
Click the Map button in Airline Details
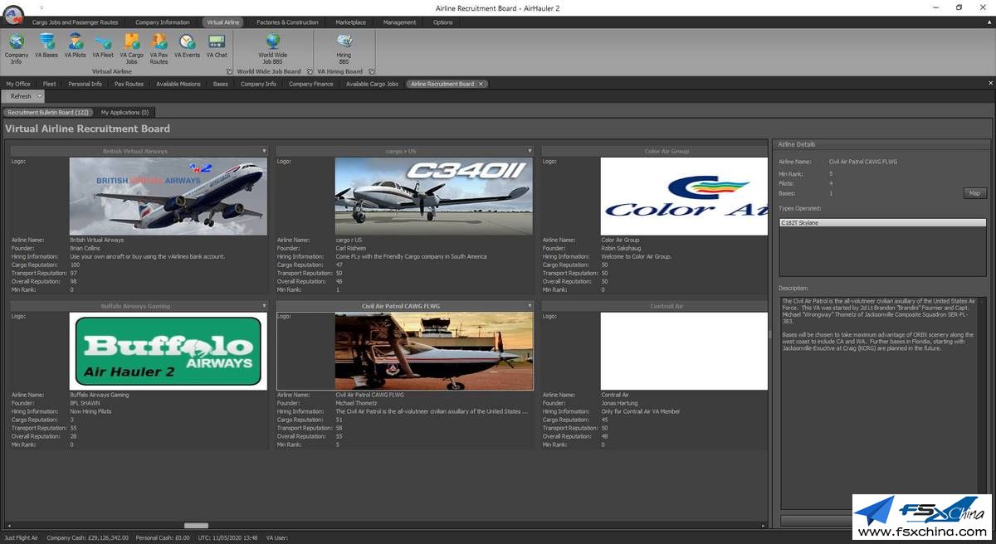(974, 193)
